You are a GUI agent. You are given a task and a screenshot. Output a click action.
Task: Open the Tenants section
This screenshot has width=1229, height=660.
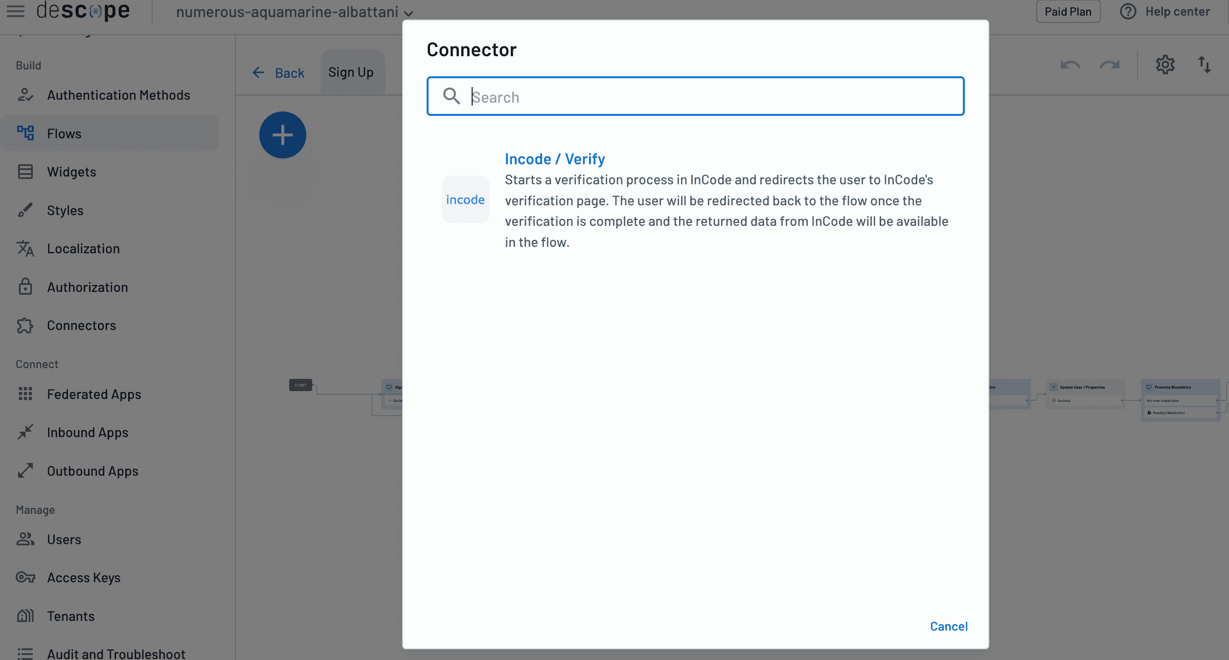point(70,616)
